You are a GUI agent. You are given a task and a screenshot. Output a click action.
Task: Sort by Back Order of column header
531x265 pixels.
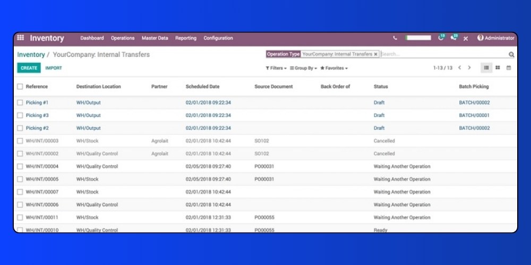(335, 86)
